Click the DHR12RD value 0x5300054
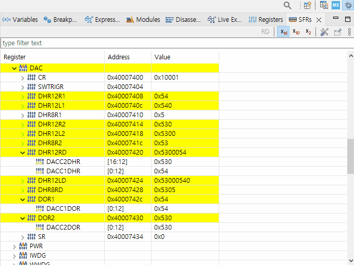 click(170, 153)
